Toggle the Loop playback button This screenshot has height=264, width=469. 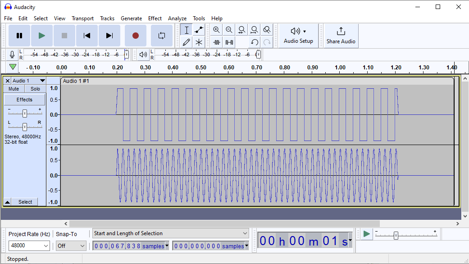(161, 36)
